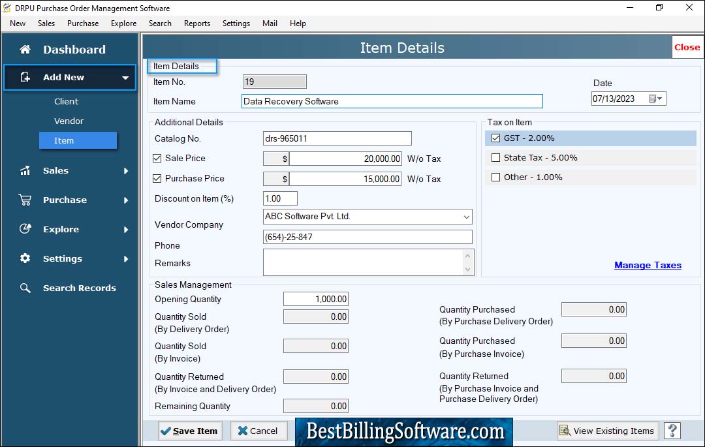Click the calendar icon in Date field
Image resolution: width=705 pixels, height=447 pixels.
[652, 99]
